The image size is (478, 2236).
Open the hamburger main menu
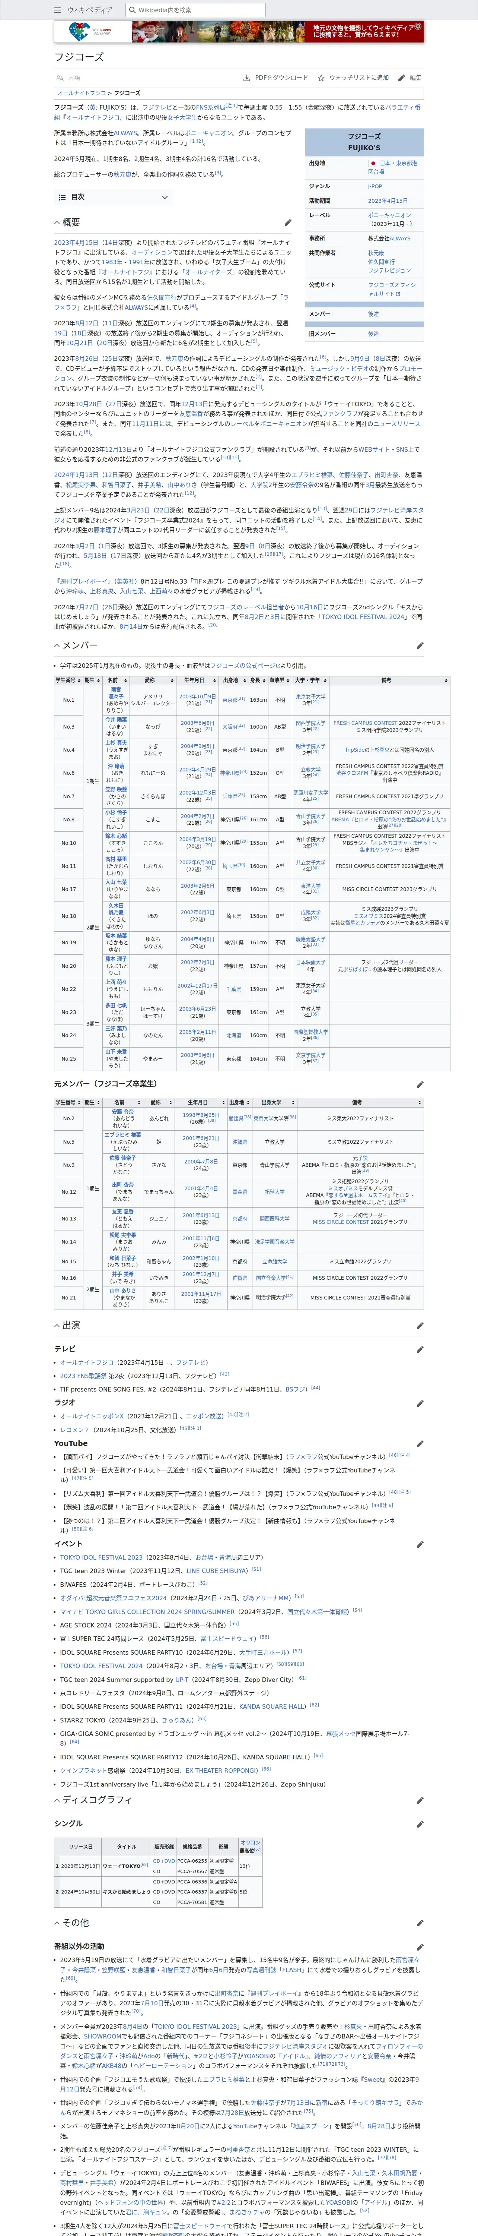coord(58,10)
